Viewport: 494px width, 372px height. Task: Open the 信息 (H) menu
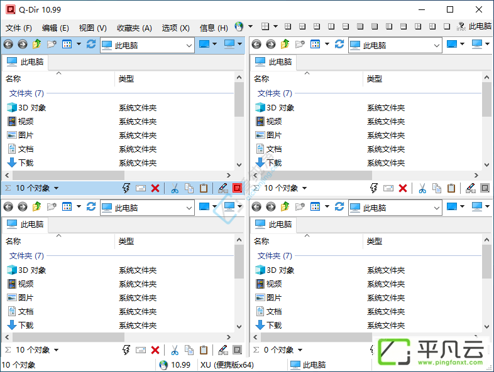214,28
